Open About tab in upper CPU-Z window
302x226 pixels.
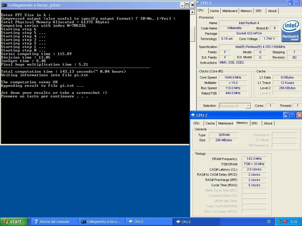click(272, 11)
